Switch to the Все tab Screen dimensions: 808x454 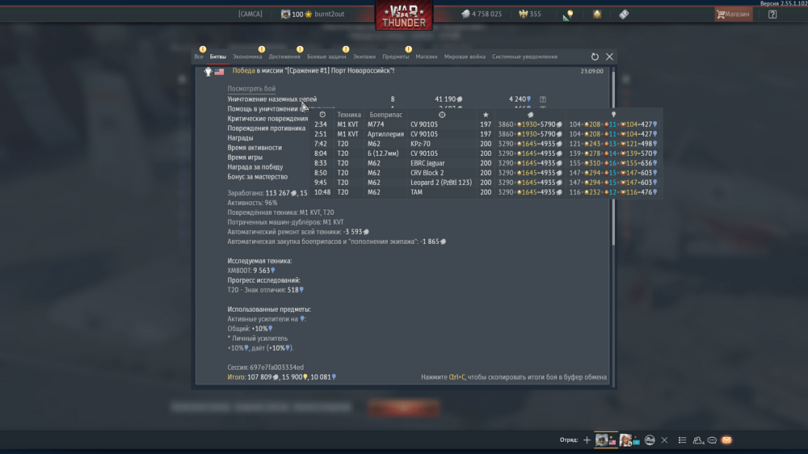(x=199, y=57)
